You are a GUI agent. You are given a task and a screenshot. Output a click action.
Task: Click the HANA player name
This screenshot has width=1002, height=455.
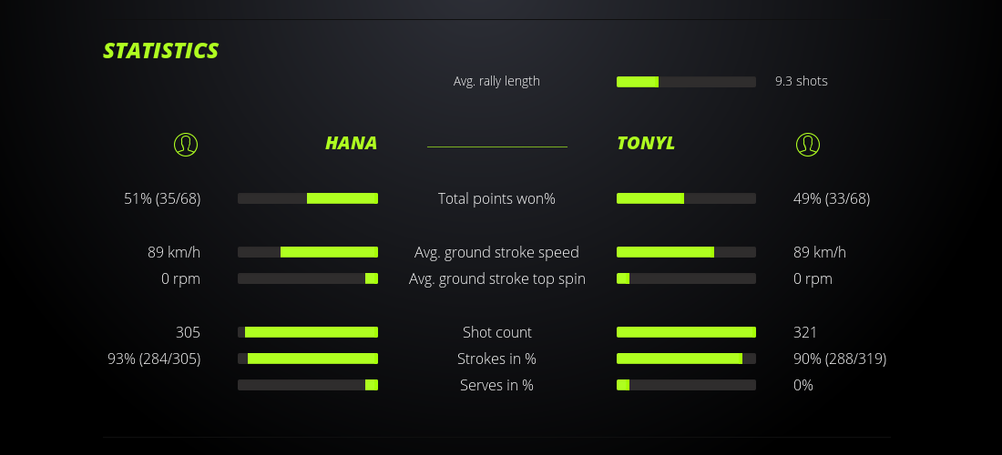[351, 143]
